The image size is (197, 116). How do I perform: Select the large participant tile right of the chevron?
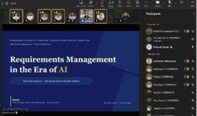tap(126, 16)
